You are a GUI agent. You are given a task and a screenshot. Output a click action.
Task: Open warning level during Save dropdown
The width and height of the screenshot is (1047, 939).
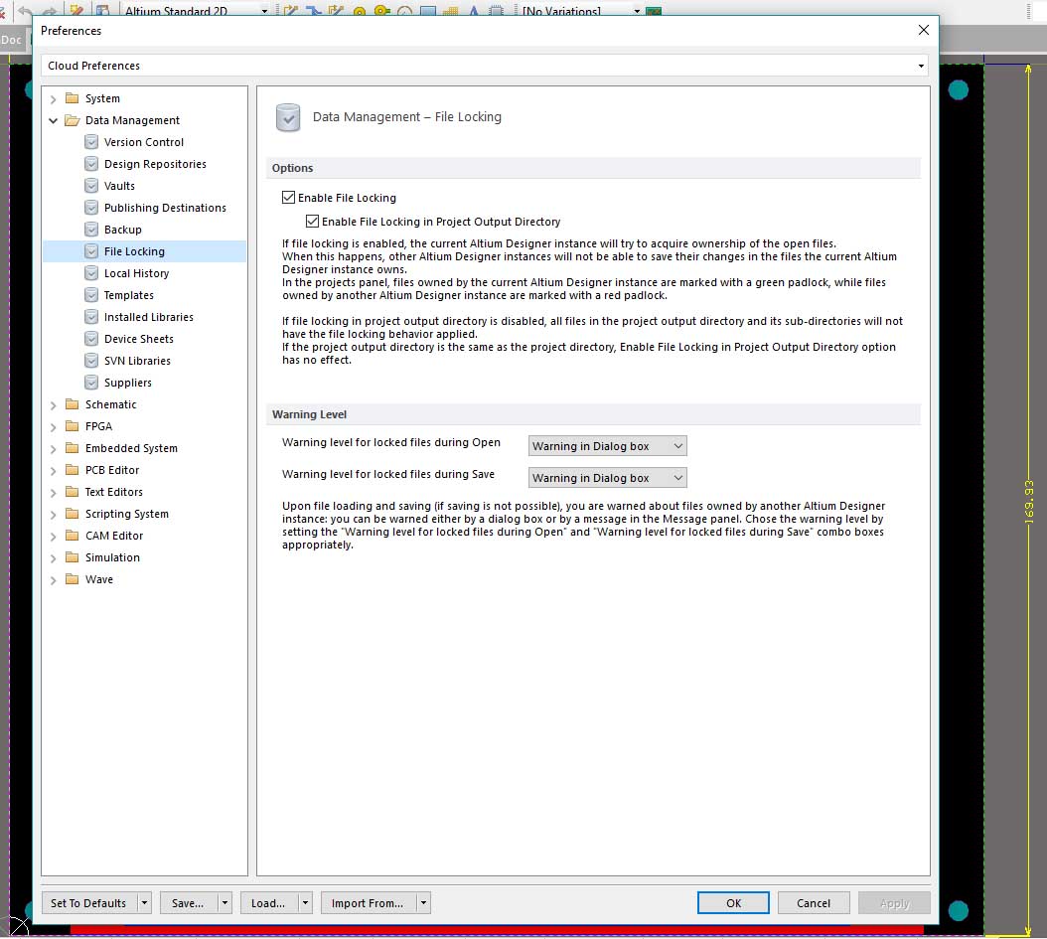607,478
